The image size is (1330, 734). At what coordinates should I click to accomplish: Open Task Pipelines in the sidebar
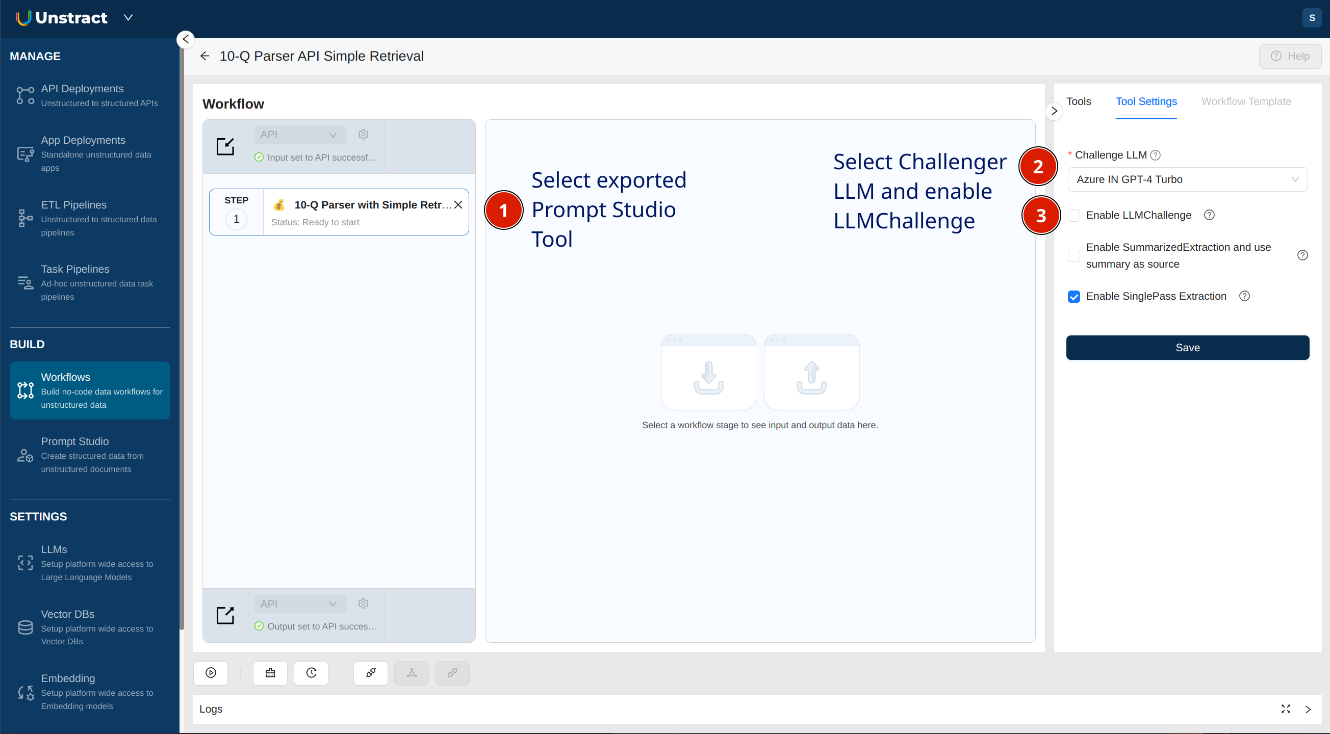(x=89, y=282)
